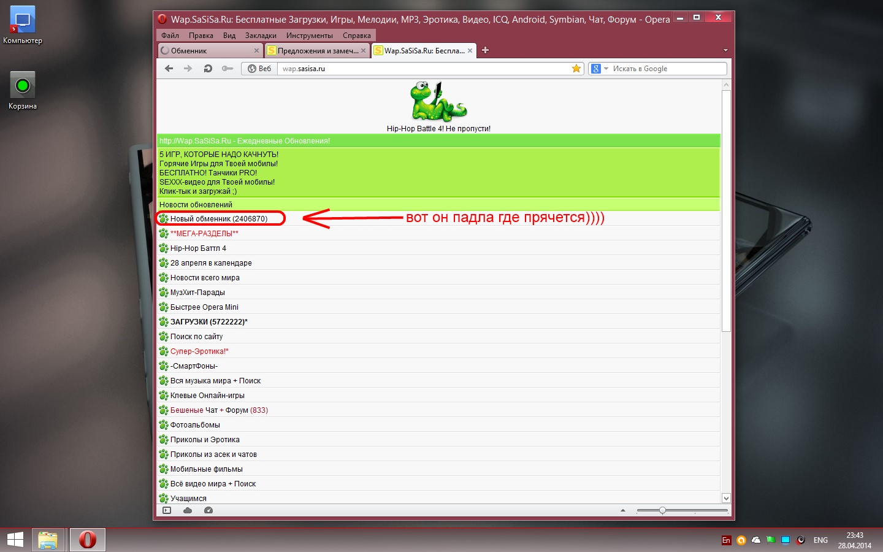Toggle the panels sidebar button
883x552 pixels.
[167, 510]
